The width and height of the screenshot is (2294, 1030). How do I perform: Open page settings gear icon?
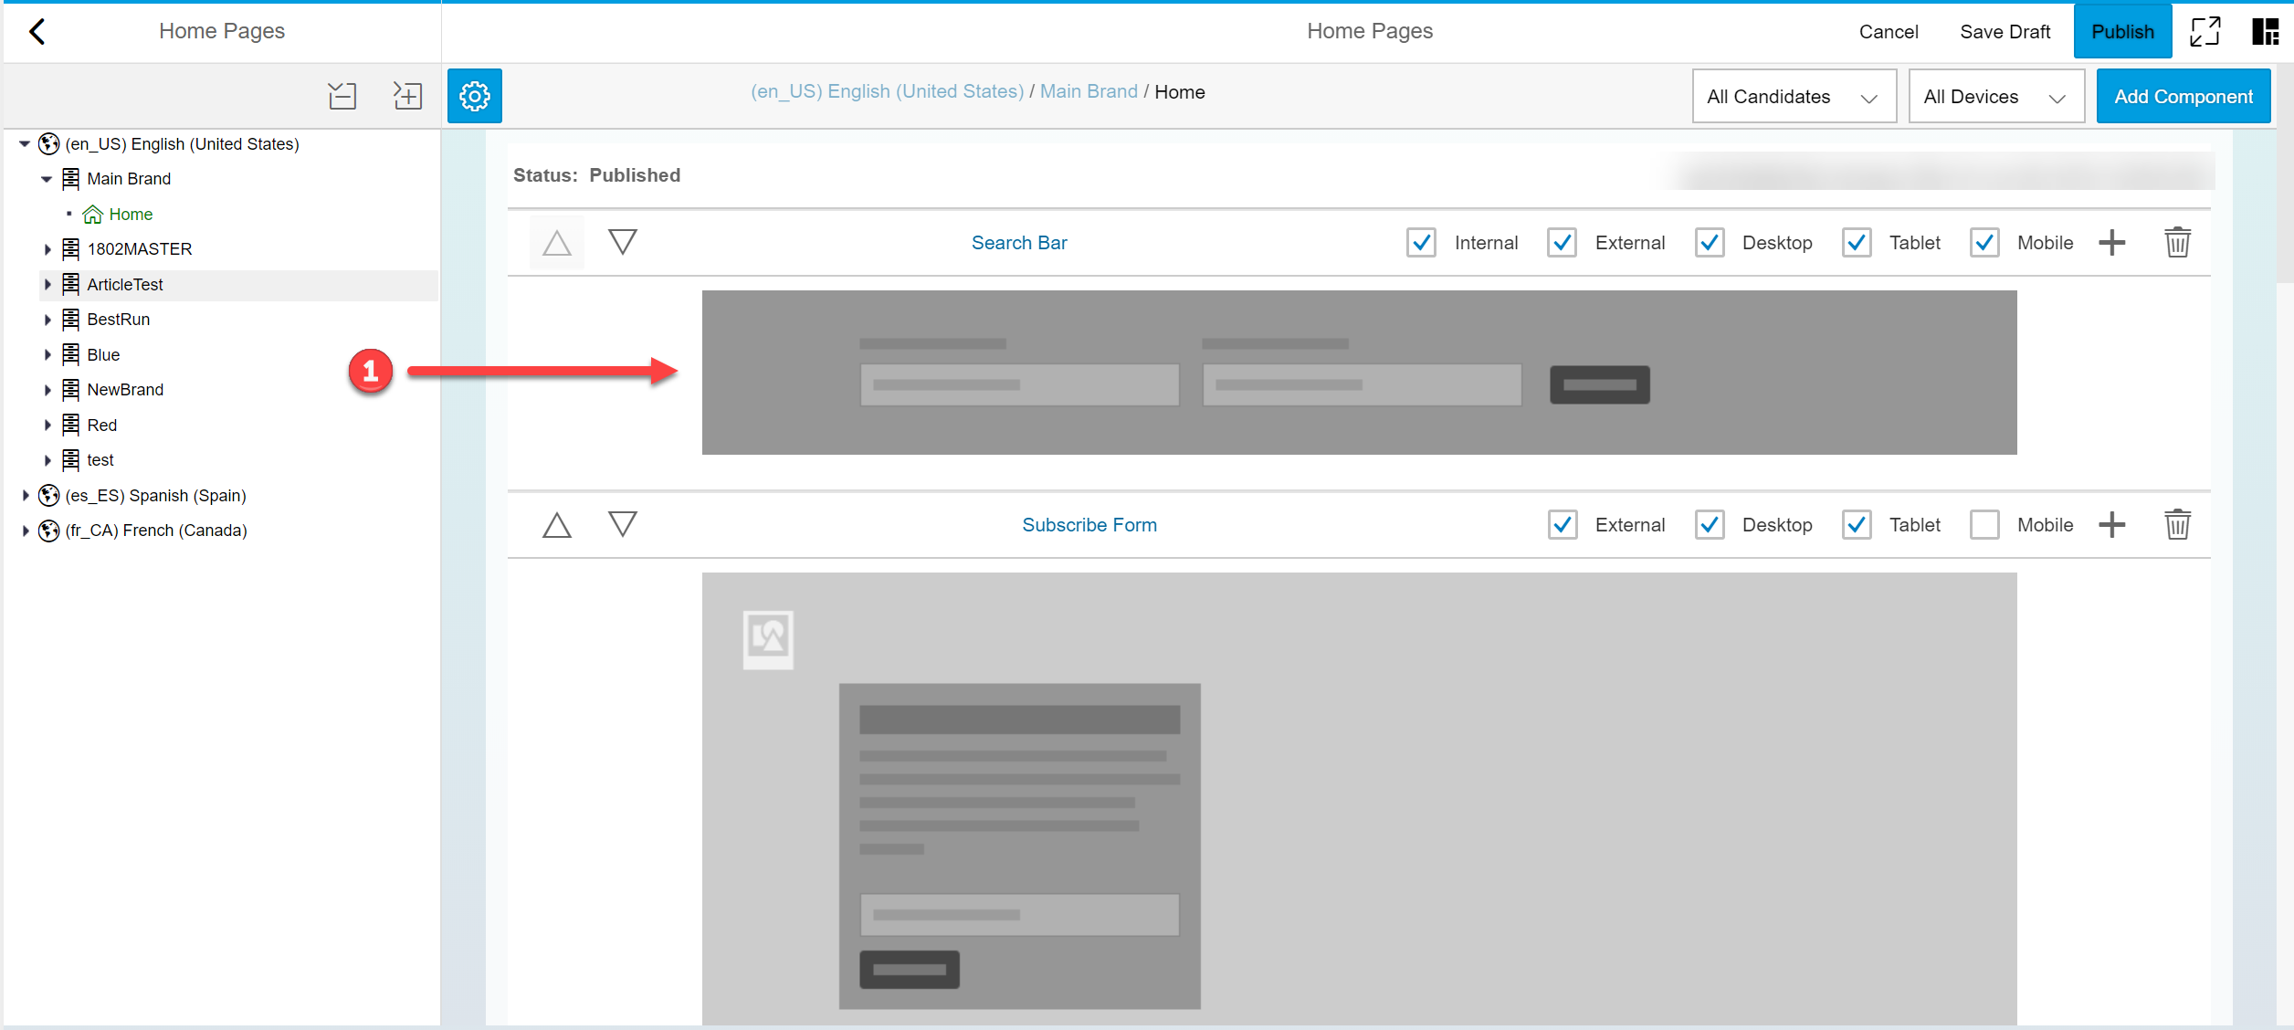(475, 96)
